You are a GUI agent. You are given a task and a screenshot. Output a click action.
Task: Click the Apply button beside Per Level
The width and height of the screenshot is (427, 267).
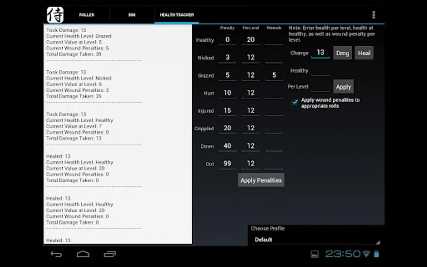pyautogui.click(x=343, y=87)
